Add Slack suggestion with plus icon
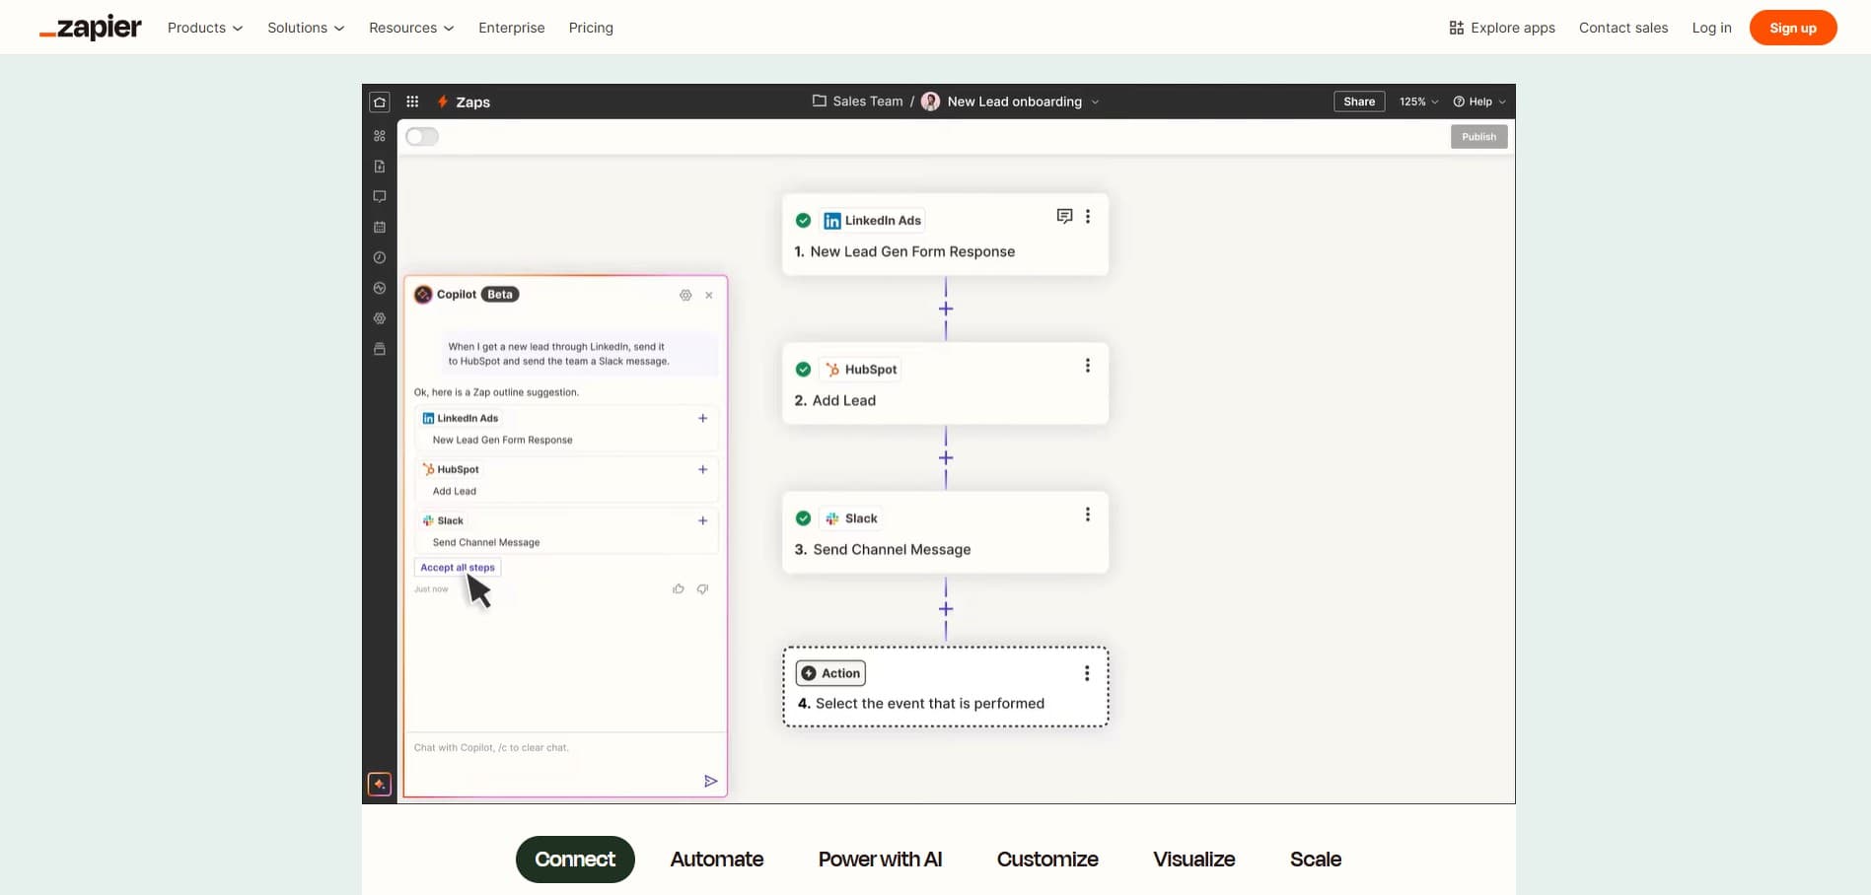 click(x=703, y=520)
